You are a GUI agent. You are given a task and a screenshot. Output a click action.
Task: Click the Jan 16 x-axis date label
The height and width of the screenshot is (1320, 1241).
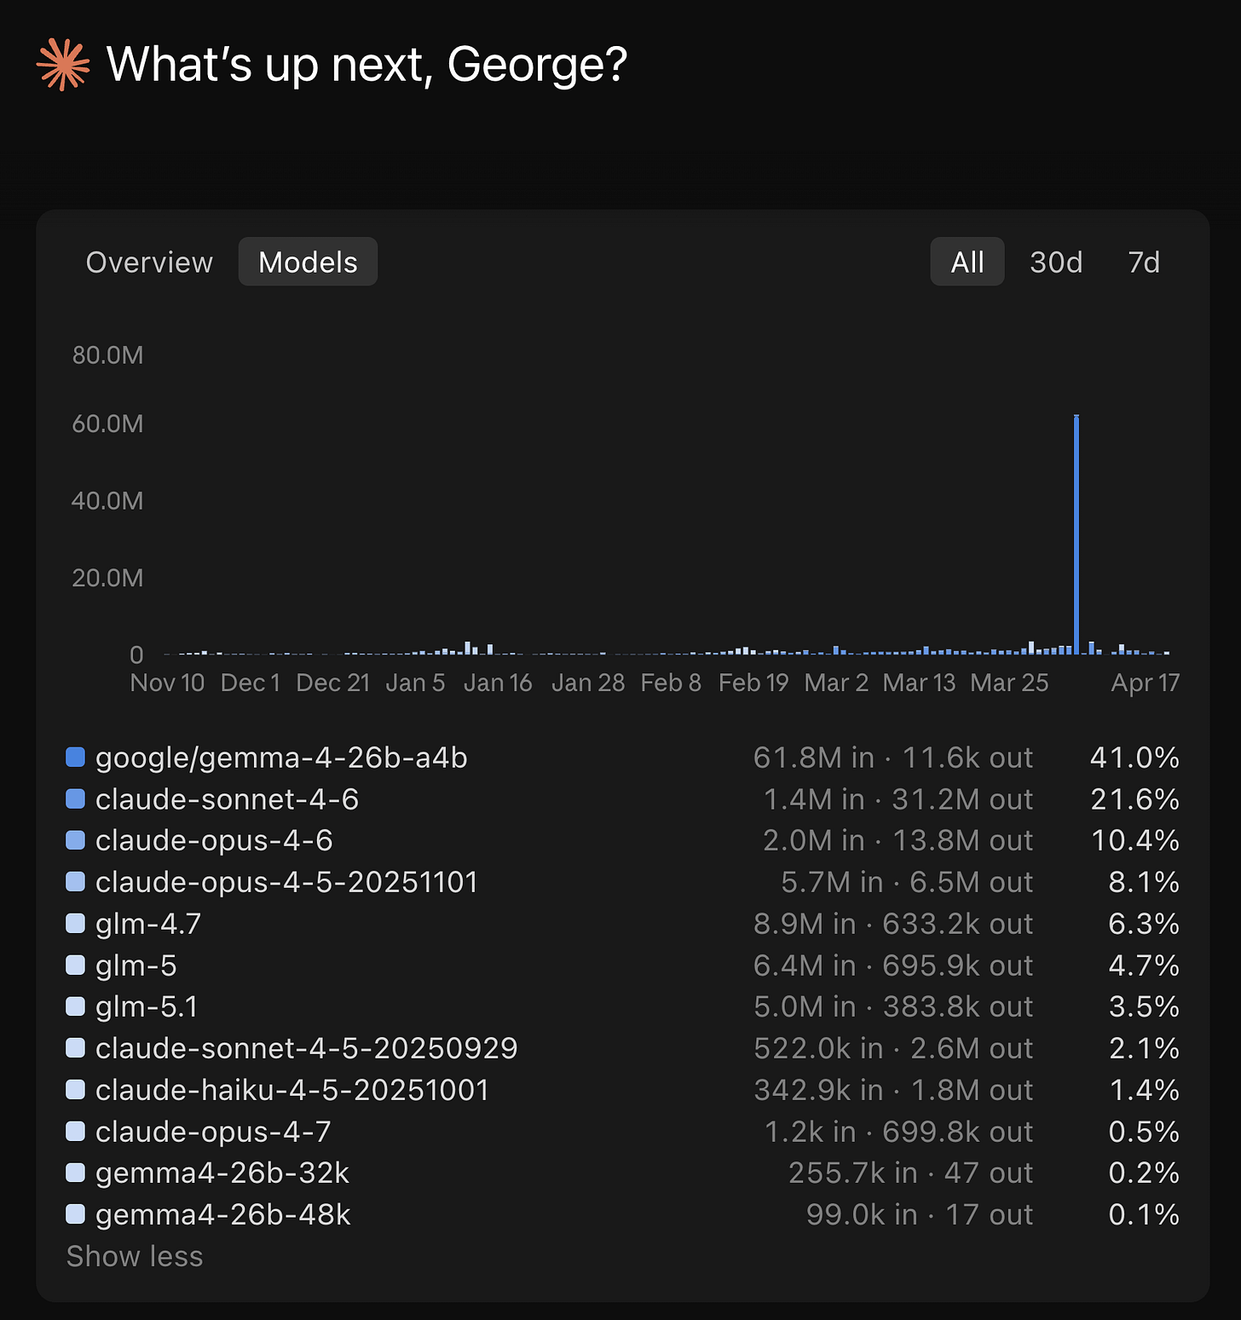pos(498,683)
